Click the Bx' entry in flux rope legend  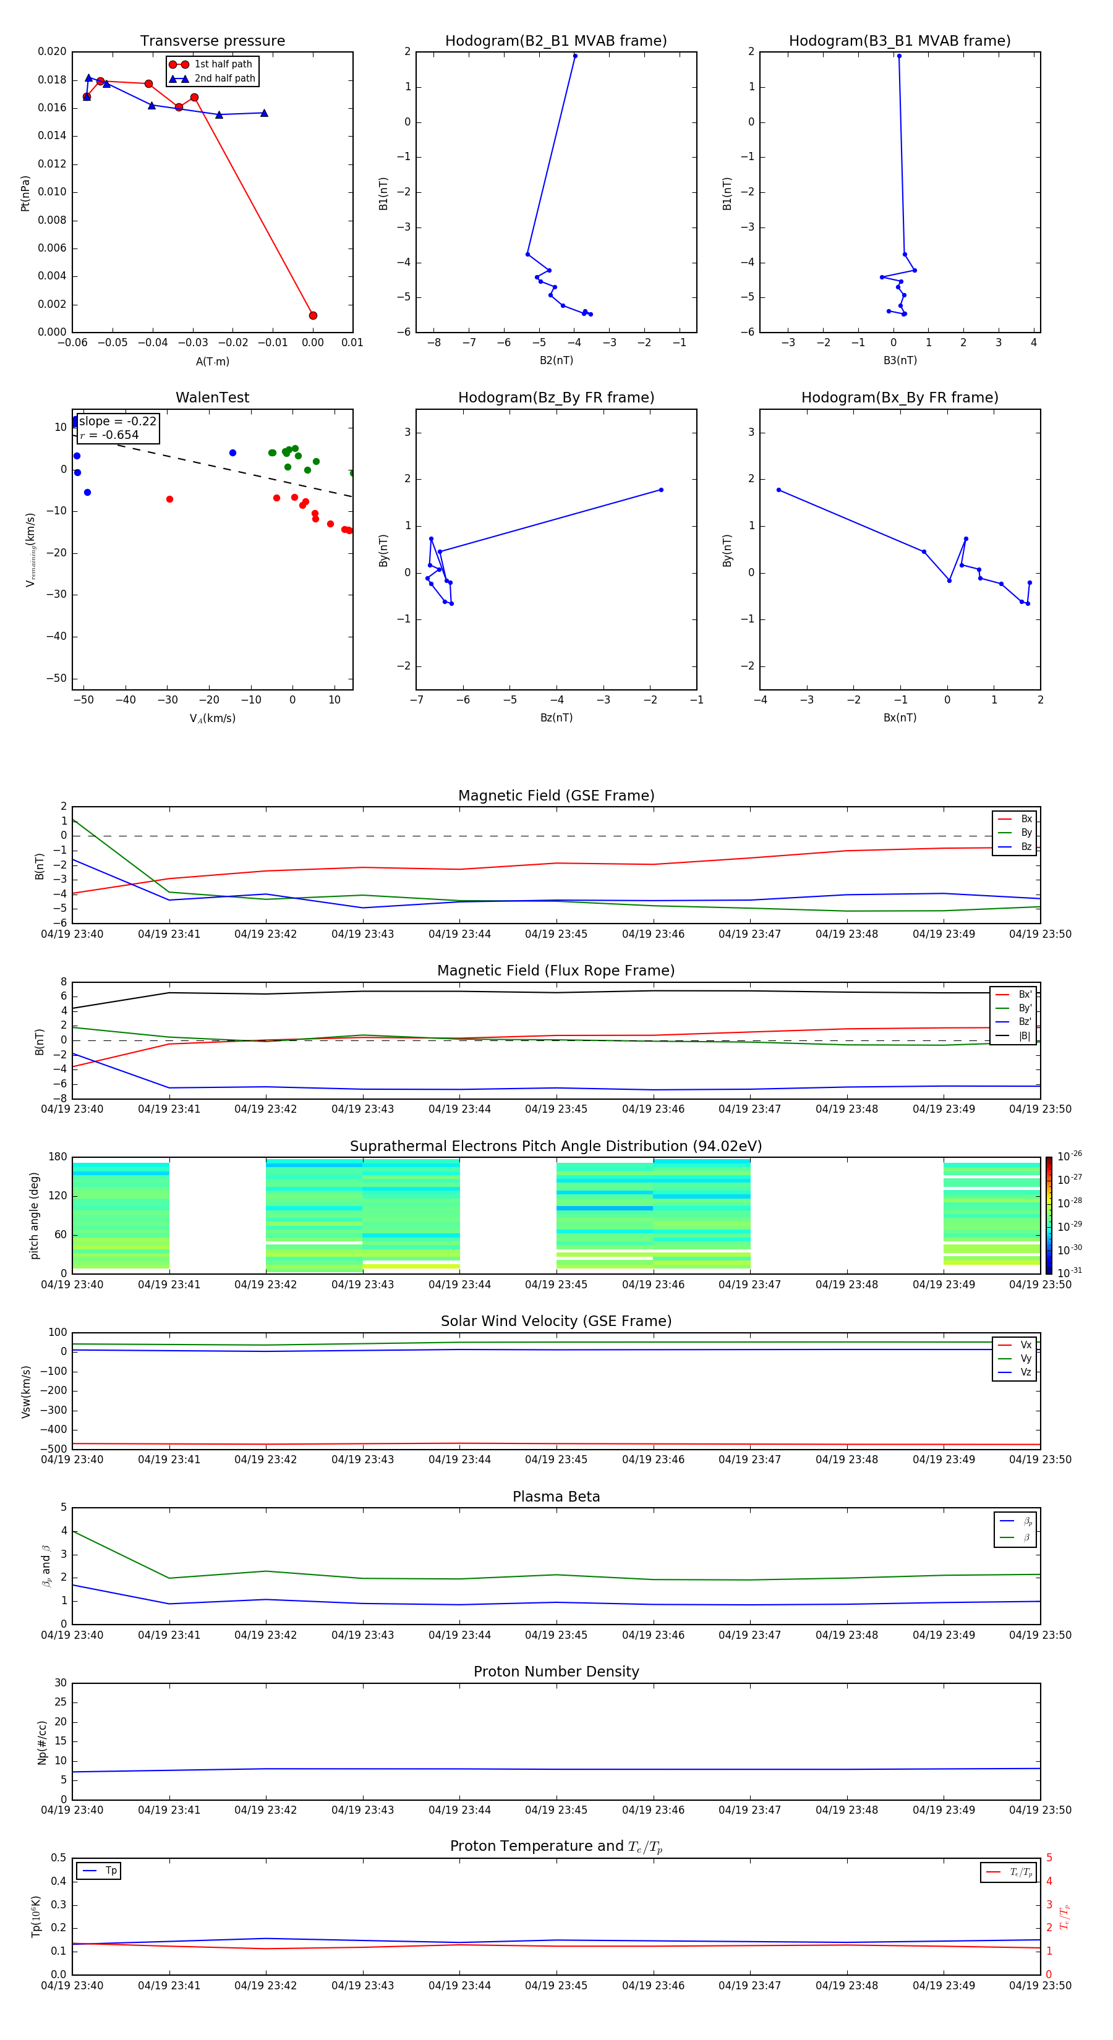(x=1014, y=995)
